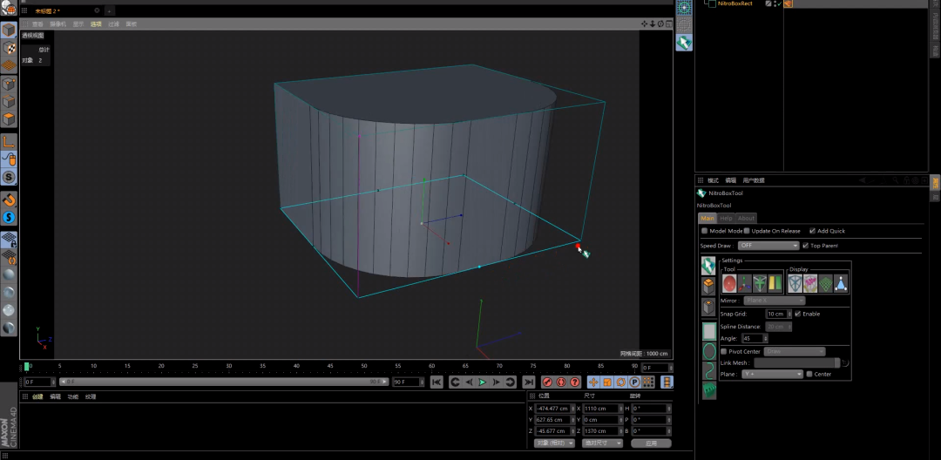This screenshot has width=941, height=460.
Task: Toggle the Tweak mode mouse icon
Action: [x=9, y=159]
